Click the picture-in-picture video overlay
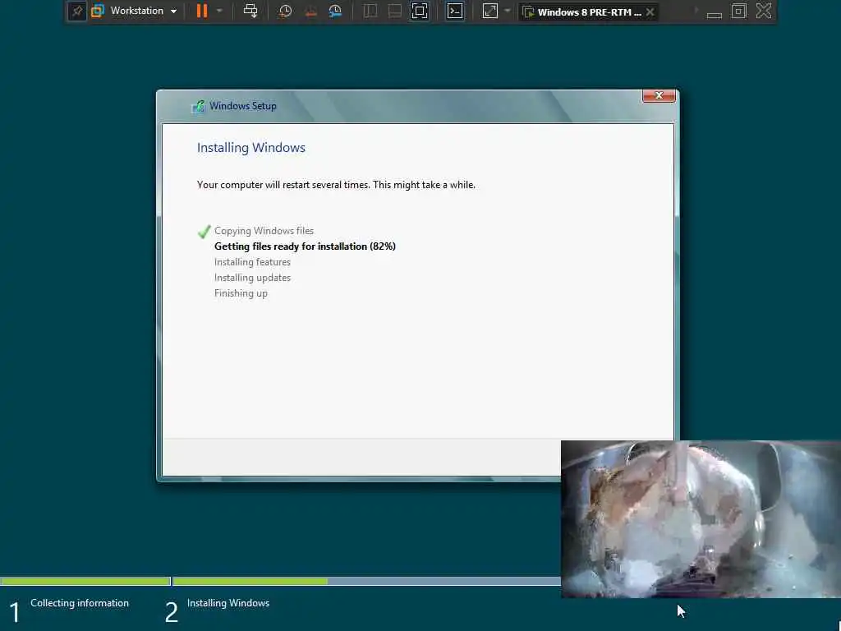 click(x=701, y=519)
